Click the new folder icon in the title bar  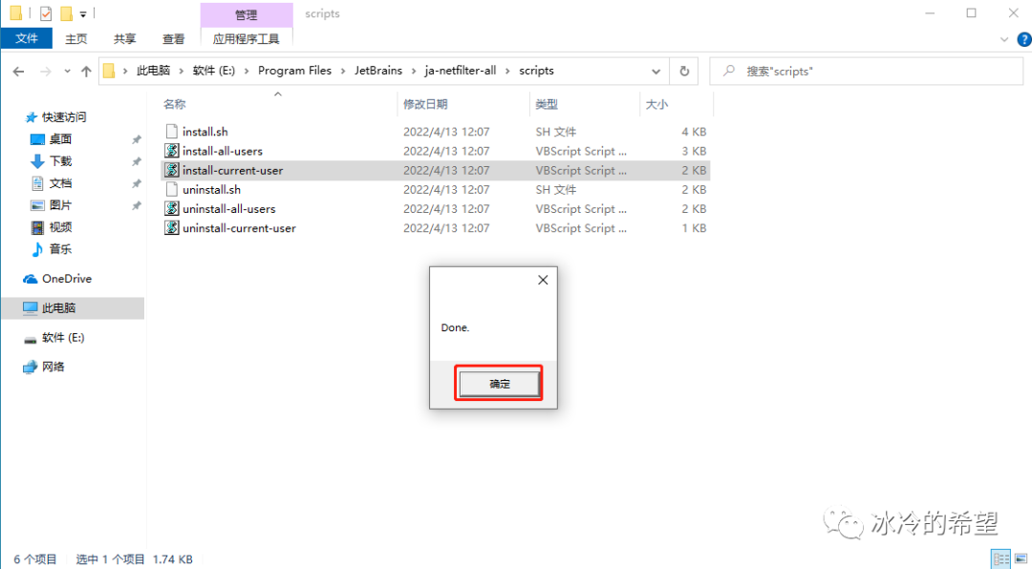(67, 13)
